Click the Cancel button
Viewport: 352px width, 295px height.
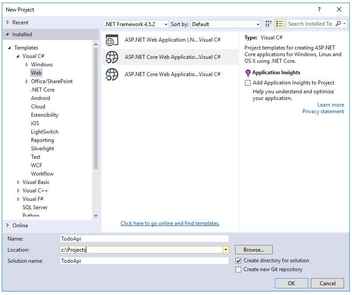(x=327, y=284)
